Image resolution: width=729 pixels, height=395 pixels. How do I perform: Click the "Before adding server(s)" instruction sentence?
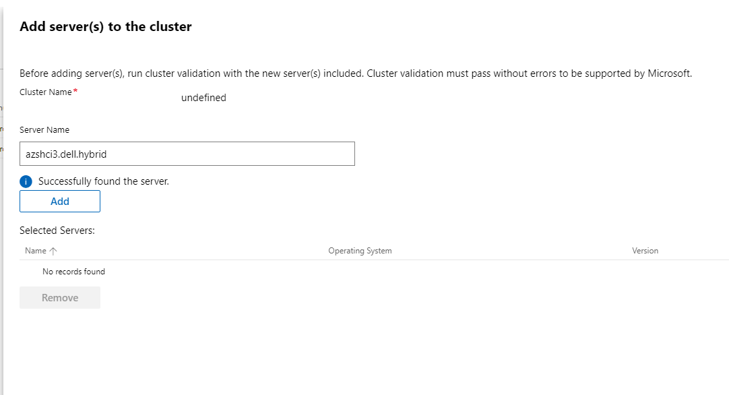pos(270,73)
